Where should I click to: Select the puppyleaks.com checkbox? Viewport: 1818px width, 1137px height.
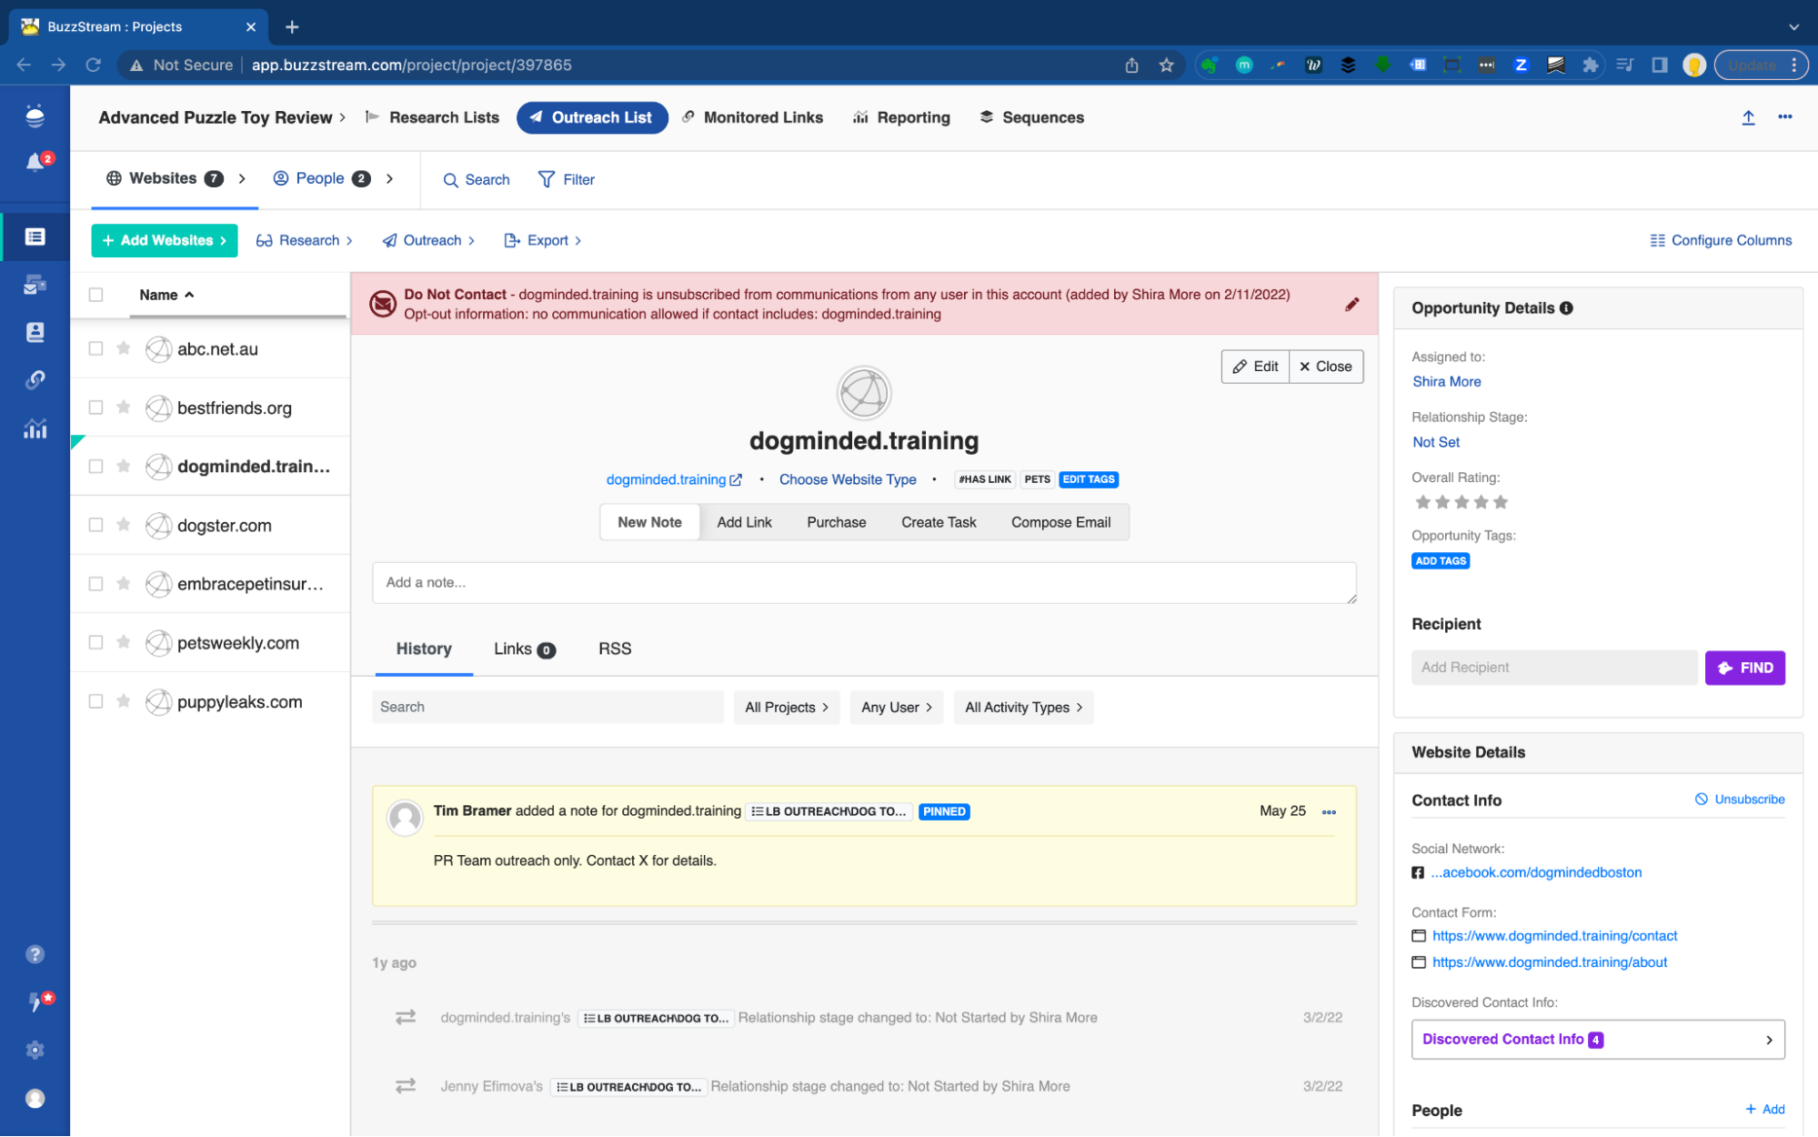[95, 701]
